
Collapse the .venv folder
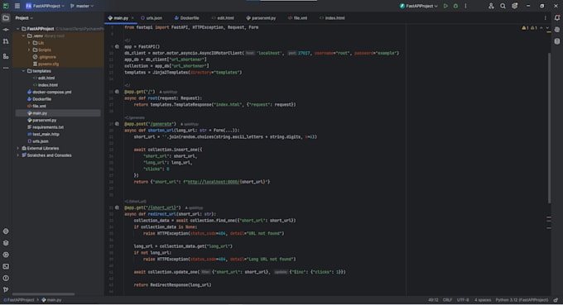(24, 36)
